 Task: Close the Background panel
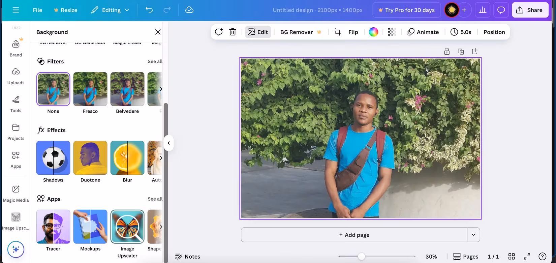158,32
